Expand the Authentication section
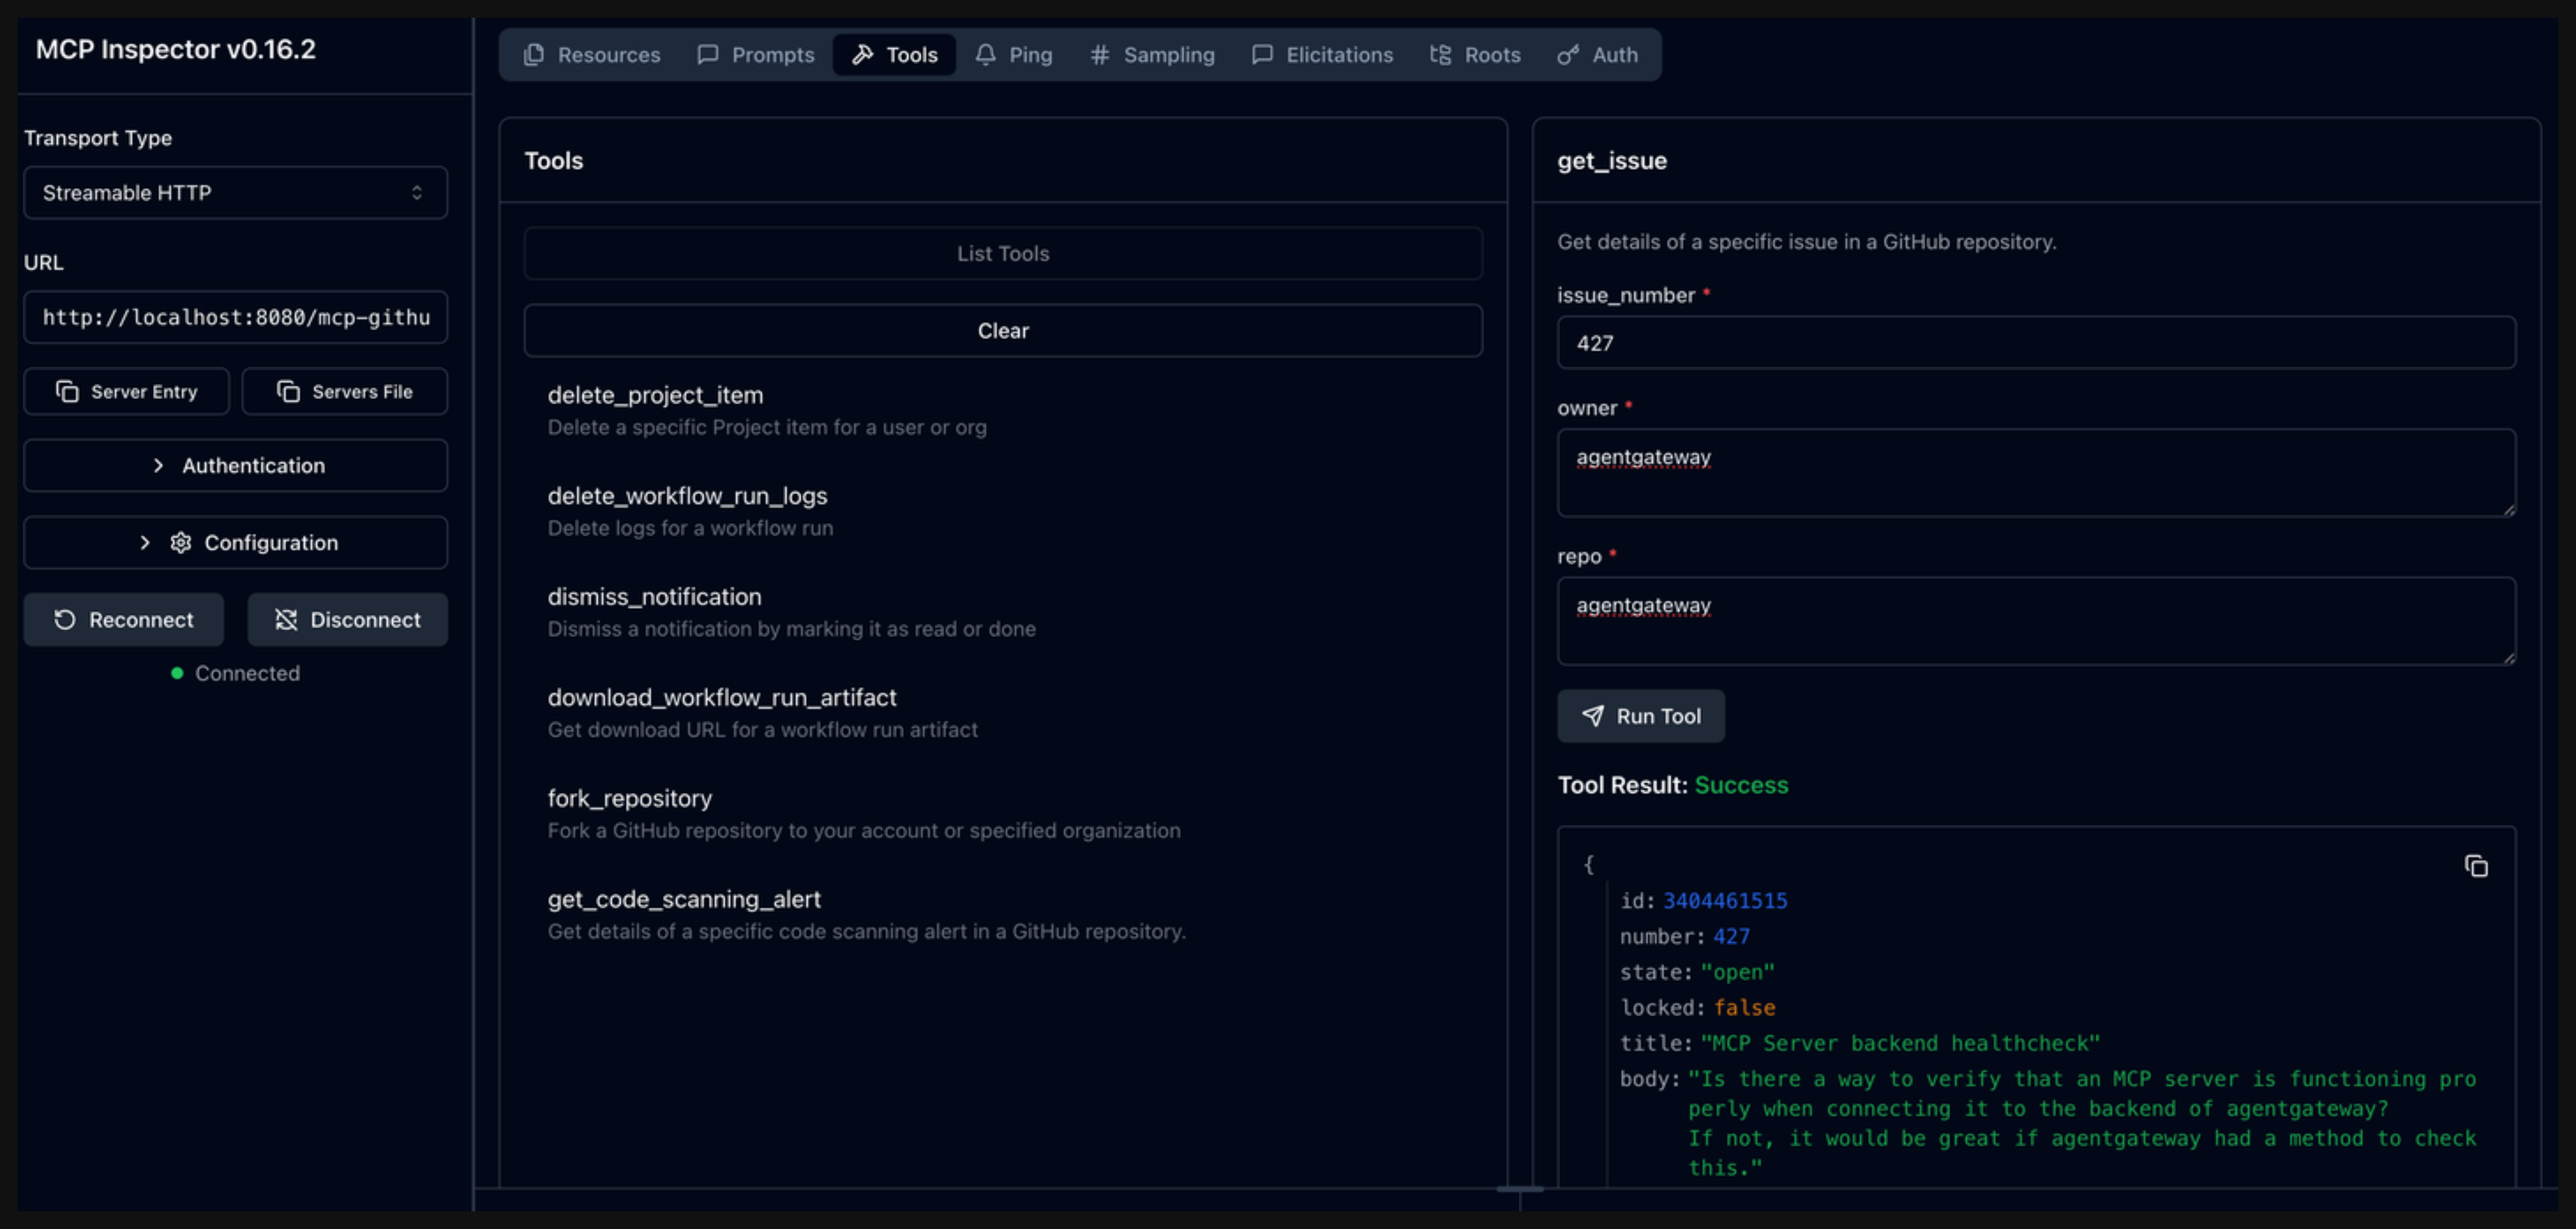The height and width of the screenshot is (1229, 2576). pos(235,466)
